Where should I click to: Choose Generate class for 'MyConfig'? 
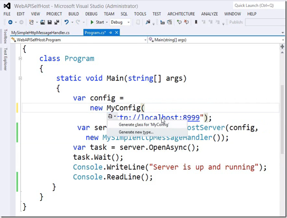tap(147, 124)
